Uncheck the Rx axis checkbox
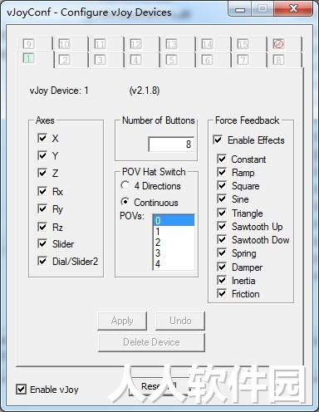The height and width of the screenshot is (412, 319). pos(42,191)
